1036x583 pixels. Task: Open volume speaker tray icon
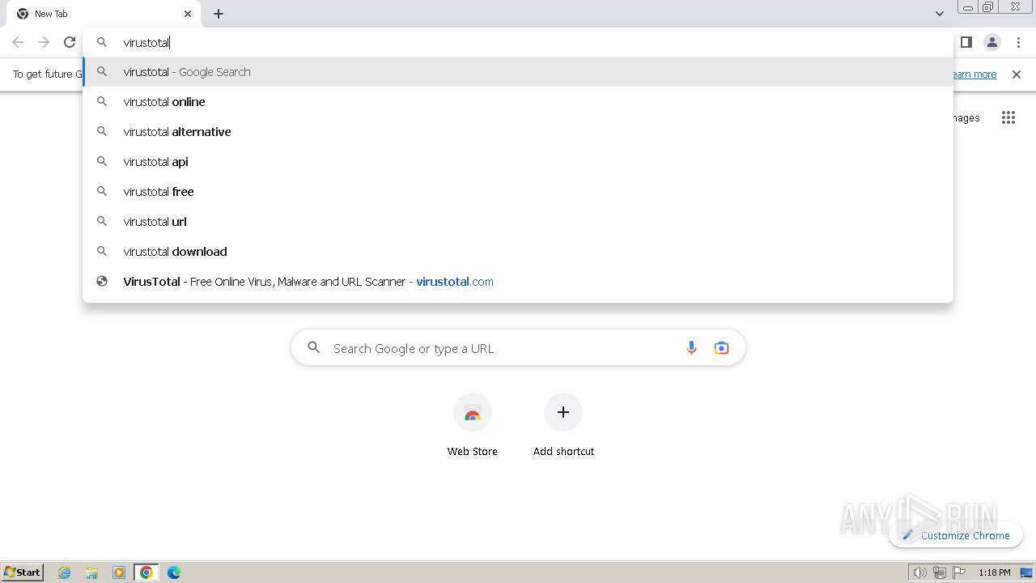click(919, 572)
